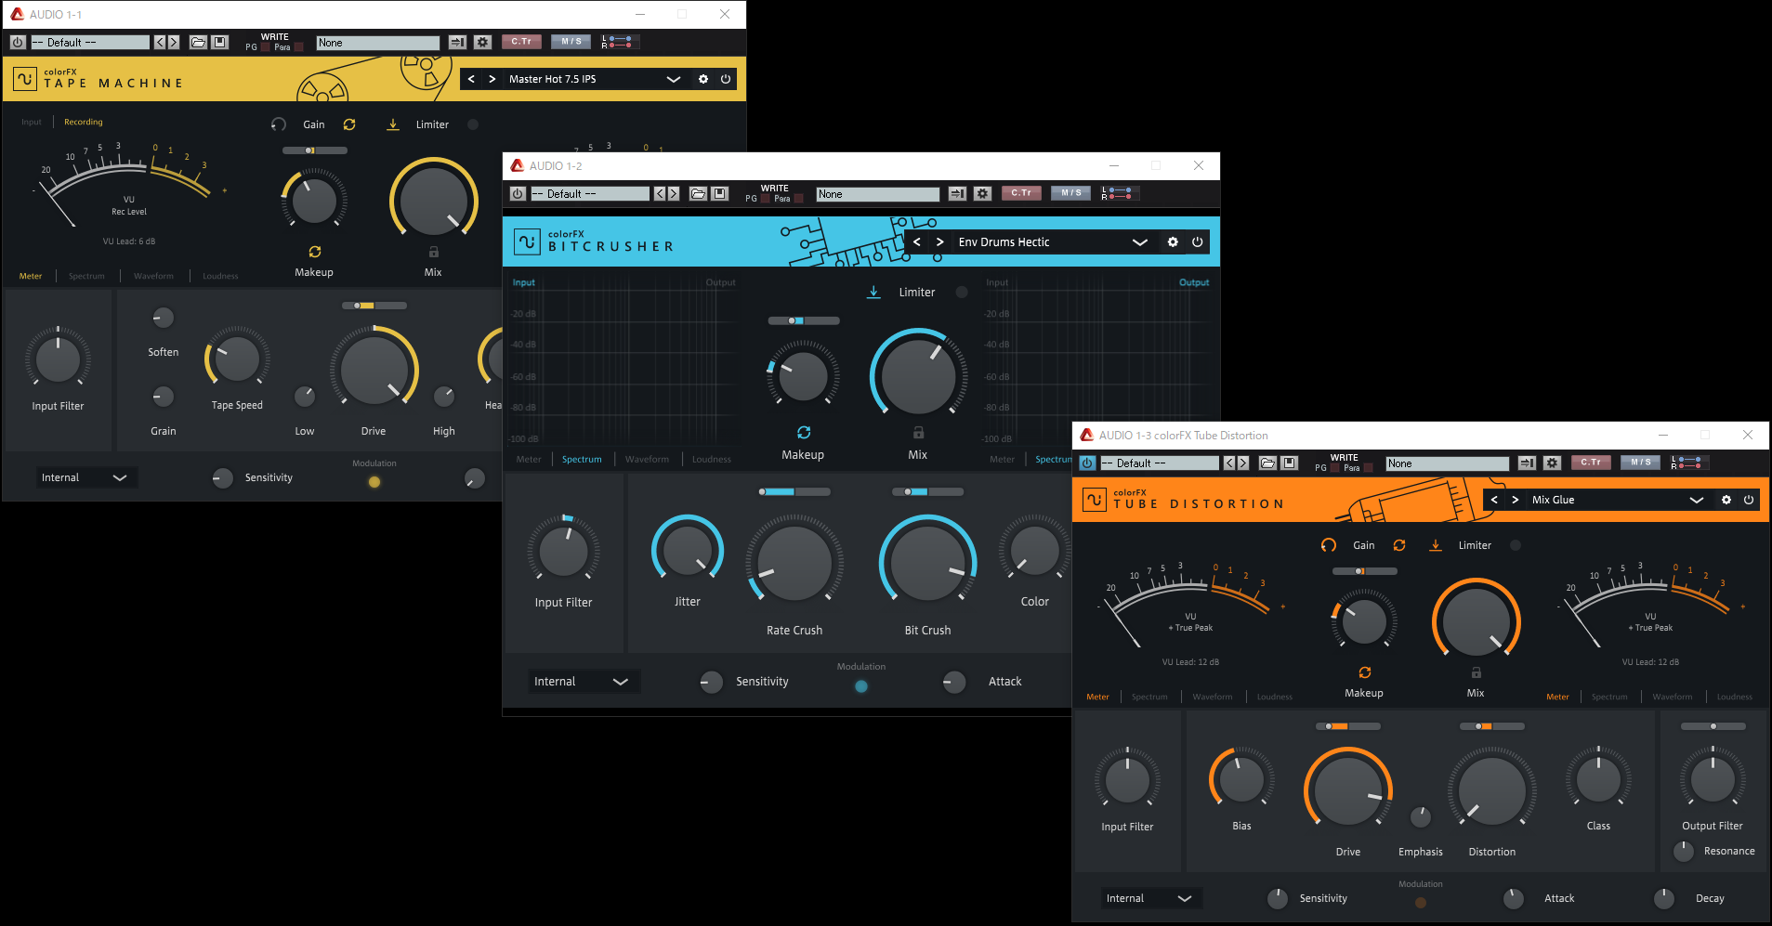Click the Gain undo icon in Tape Machine
Screen dimensions: 1772x926
coord(279,124)
